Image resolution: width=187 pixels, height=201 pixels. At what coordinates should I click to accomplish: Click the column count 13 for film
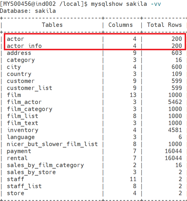[x=133, y=95]
